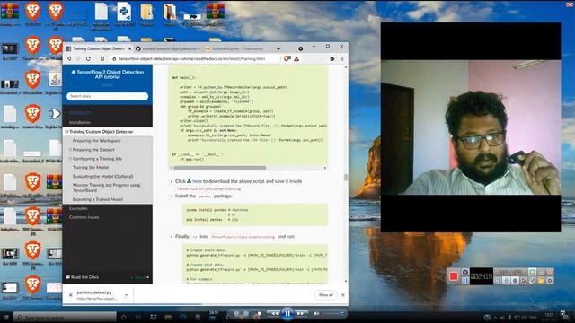Pause the screen recorder
This screenshot has width=575, height=323.
[x=465, y=281]
